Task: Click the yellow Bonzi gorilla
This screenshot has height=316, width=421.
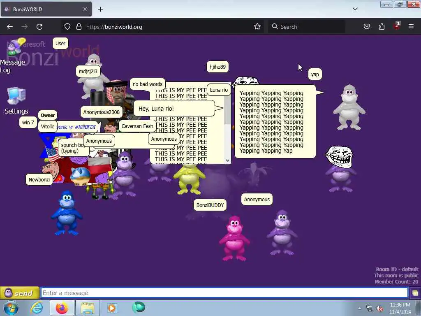Action: coord(189,179)
